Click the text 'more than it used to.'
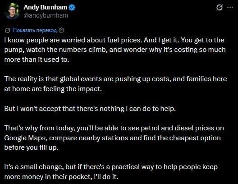The height and width of the screenshot is (184, 238). pos(37,60)
